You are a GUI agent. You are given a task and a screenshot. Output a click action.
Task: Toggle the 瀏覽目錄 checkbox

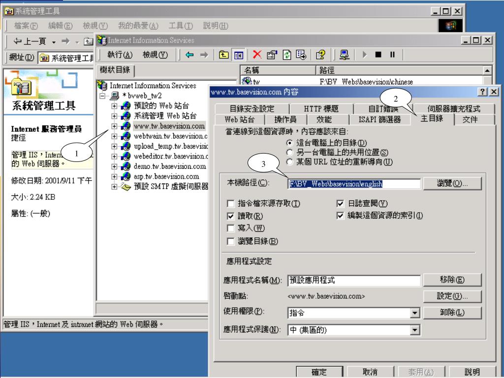pyautogui.click(x=230, y=241)
